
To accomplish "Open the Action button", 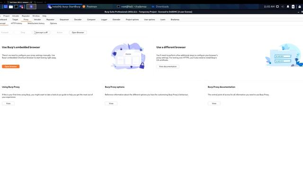I will pyautogui.click(x=60, y=33).
